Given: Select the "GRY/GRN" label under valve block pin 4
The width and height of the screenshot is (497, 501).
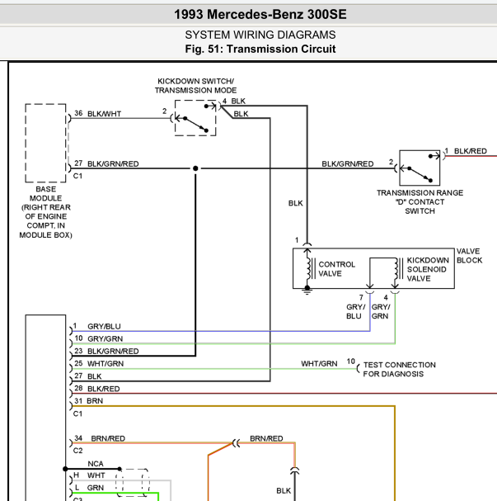Looking at the screenshot, I should coord(381,311).
